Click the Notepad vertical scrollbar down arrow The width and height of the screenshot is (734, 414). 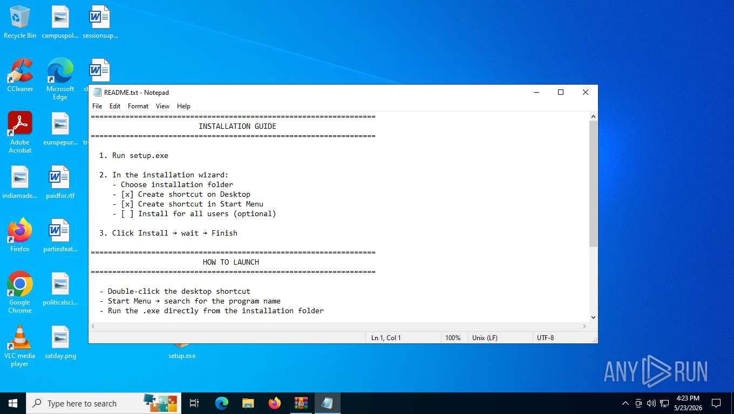click(593, 318)
